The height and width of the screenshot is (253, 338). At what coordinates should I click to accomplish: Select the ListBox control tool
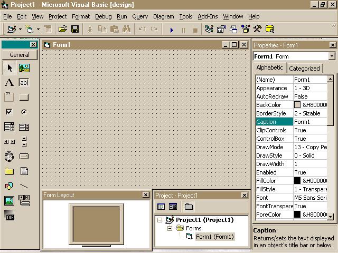point(24,127)
